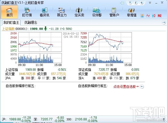The image size is (167, 123).
Task: Open the 定买卖 buy/sell section
Action: (x=79, y=12)
